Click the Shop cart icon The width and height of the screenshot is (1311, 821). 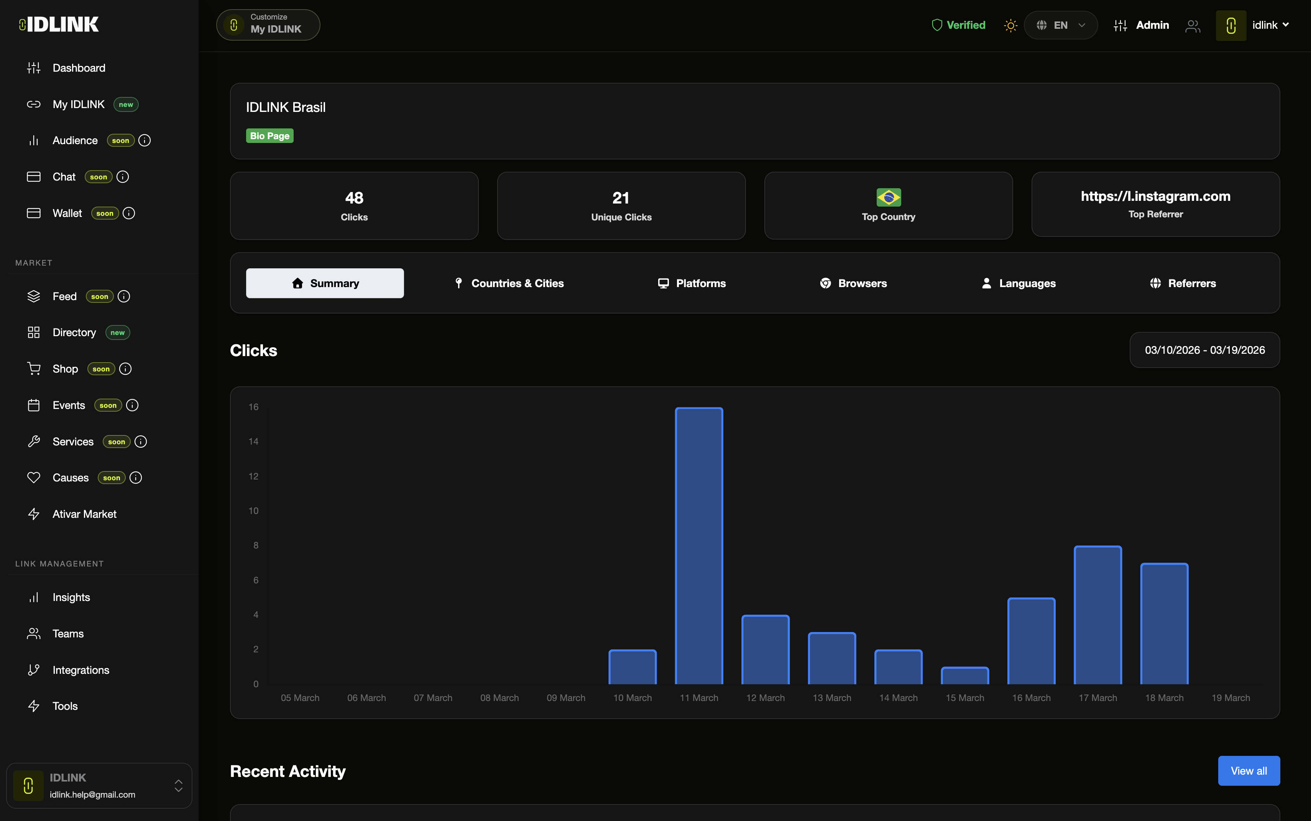[x=34, y=369]
